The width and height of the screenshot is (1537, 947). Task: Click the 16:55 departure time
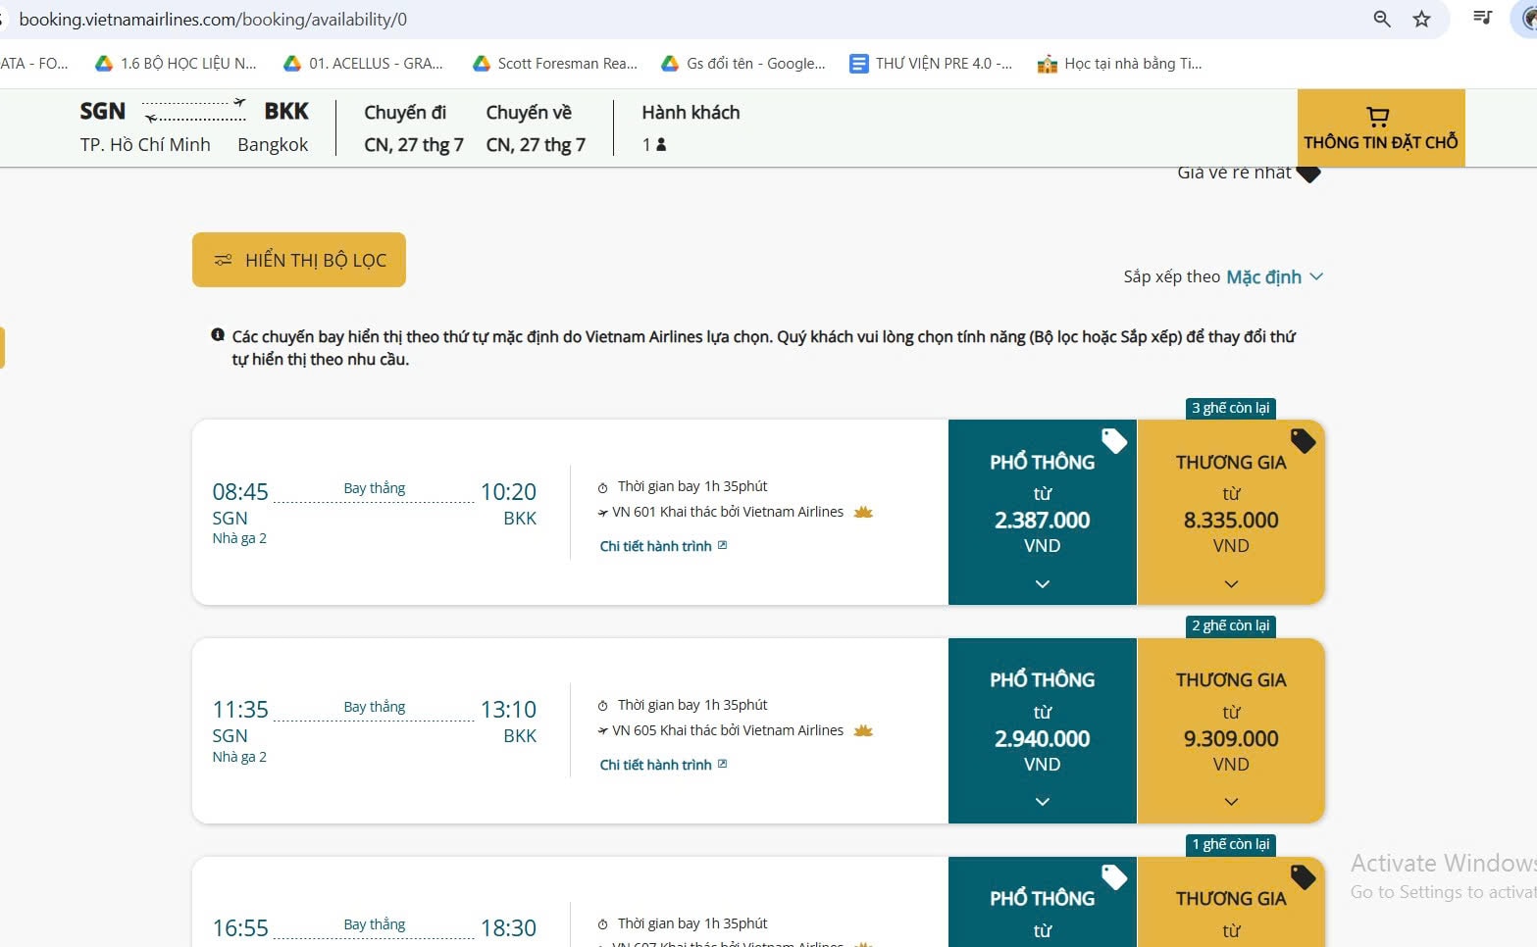pyautogui.click(x=240, y=927)
